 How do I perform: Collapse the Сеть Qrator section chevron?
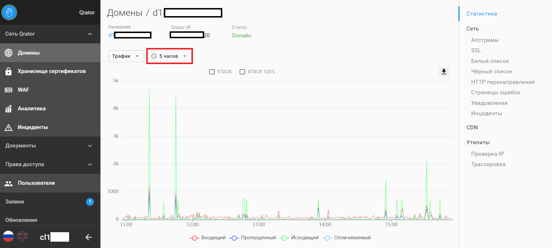coord(90,34)
